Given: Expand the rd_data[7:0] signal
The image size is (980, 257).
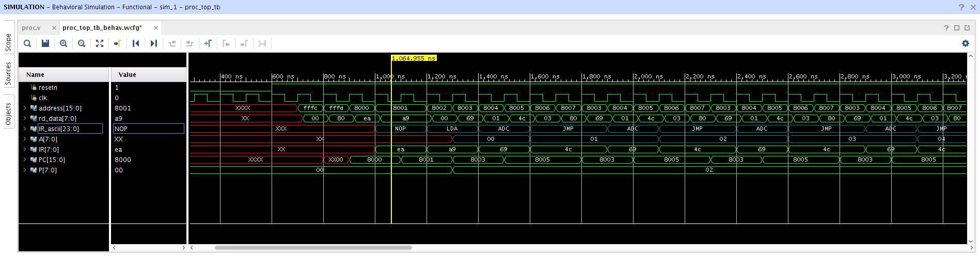Looking at the screenshot, I should click(25, 119).
